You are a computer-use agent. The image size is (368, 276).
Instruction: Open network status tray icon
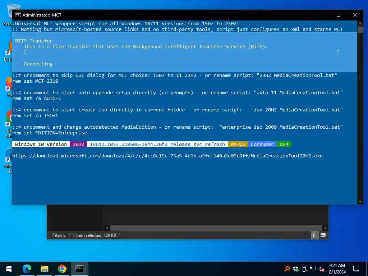313,269
